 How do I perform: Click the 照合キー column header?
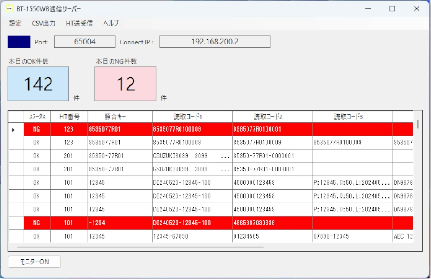pos(120,116)
